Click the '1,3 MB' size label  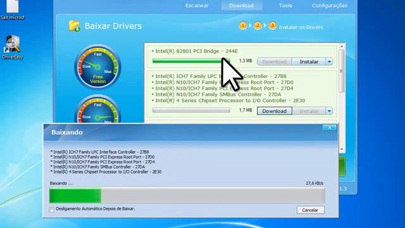coord(246,61)
